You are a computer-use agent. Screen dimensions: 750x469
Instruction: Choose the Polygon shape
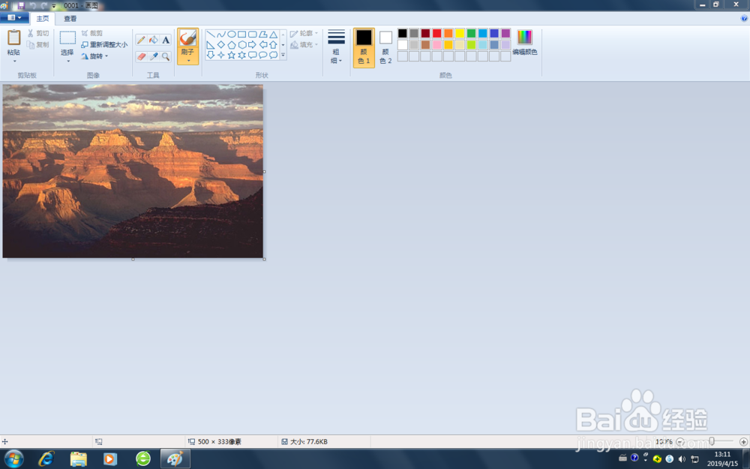pos(263,35)
